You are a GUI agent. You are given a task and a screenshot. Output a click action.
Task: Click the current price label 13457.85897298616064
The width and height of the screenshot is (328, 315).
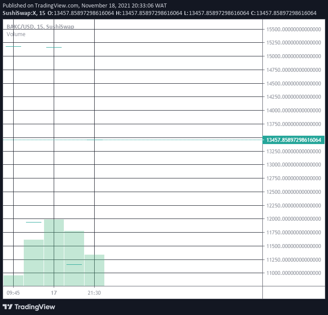[x=294, y=140]
